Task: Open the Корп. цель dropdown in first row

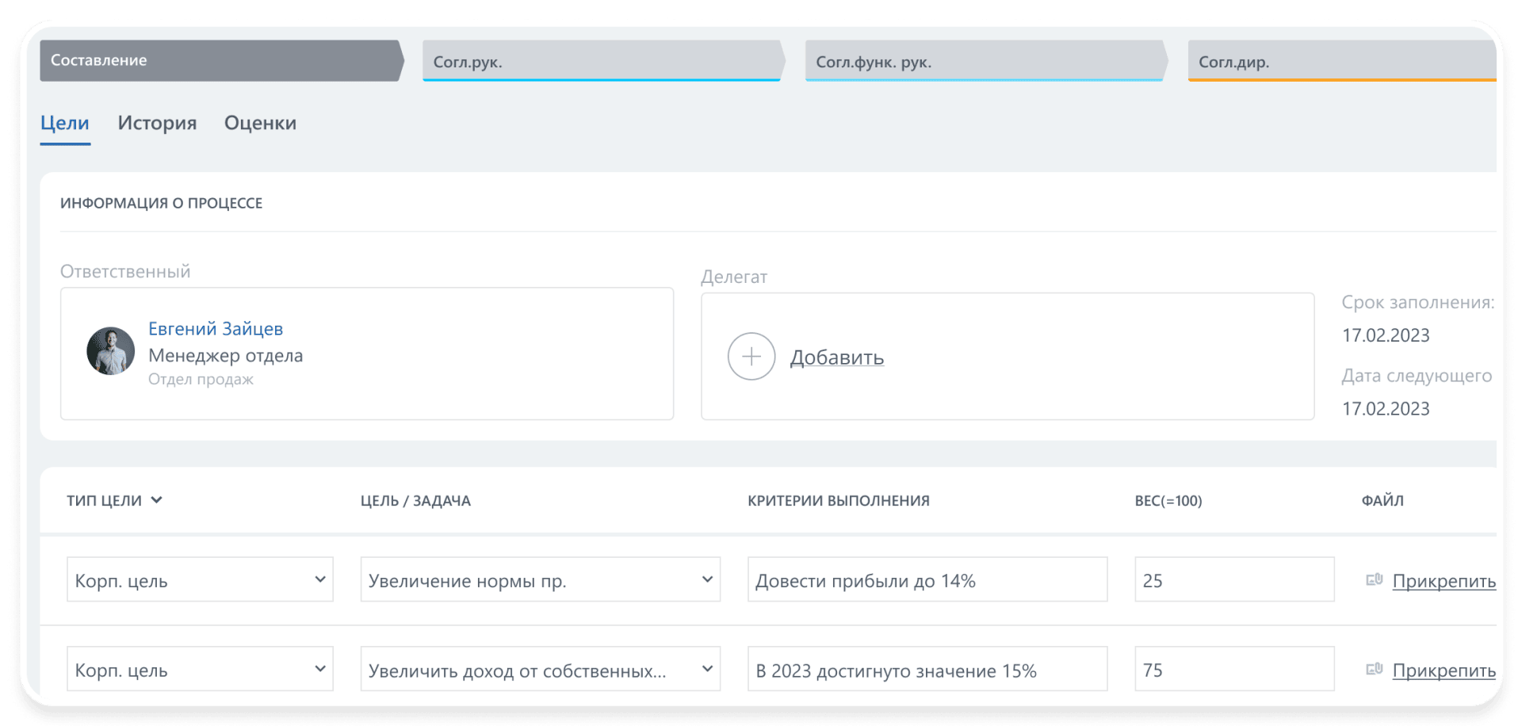Action: (x=200, y=579)
